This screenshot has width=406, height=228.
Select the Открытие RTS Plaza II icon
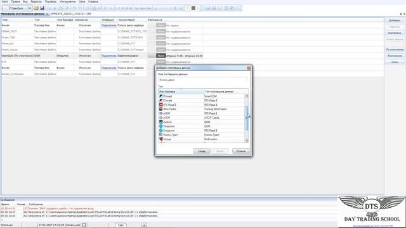click(x=160, y=130)
